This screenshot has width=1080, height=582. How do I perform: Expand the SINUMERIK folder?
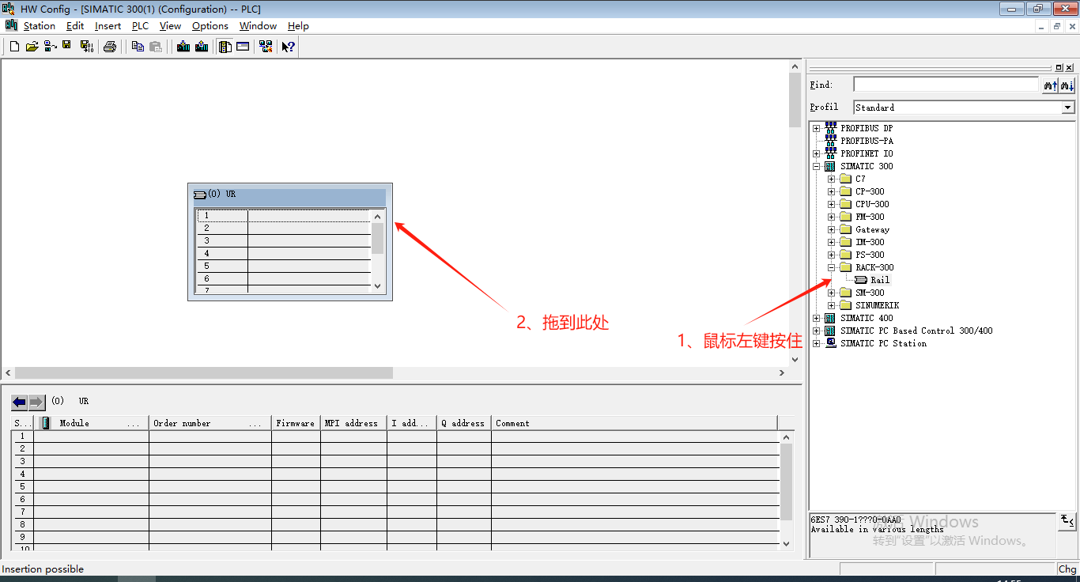point(831,305)
